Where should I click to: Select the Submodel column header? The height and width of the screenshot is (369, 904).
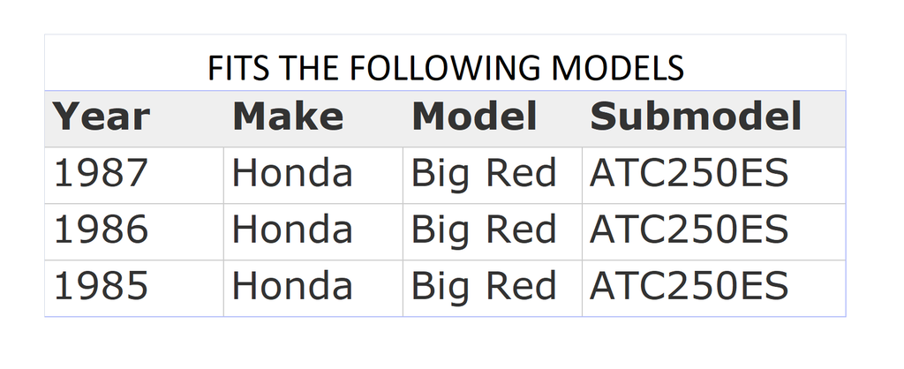pyautogui.click(x=696, y=117)
